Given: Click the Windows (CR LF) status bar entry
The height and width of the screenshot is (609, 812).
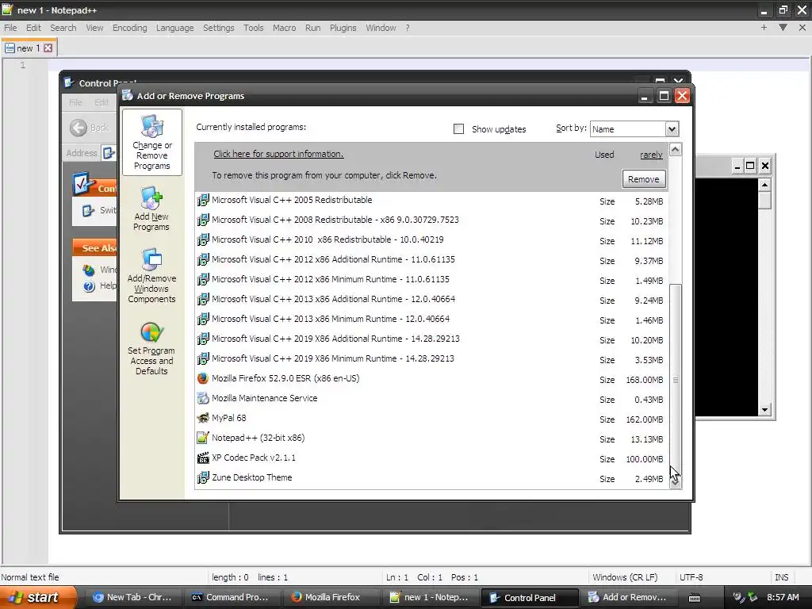Looking at the screenshot, I should (625, 577).
